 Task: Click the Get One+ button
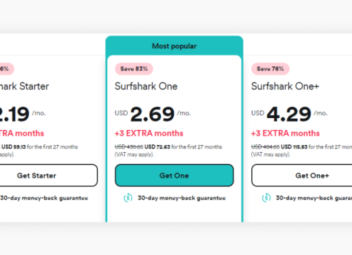[302, 176]
